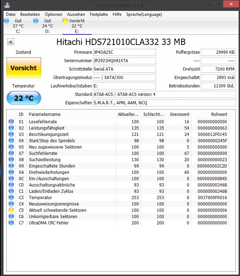Click status orb for Ausschaltungsabbrüche row
Screen dimensions: 240x276
click(x=11, y=185)
